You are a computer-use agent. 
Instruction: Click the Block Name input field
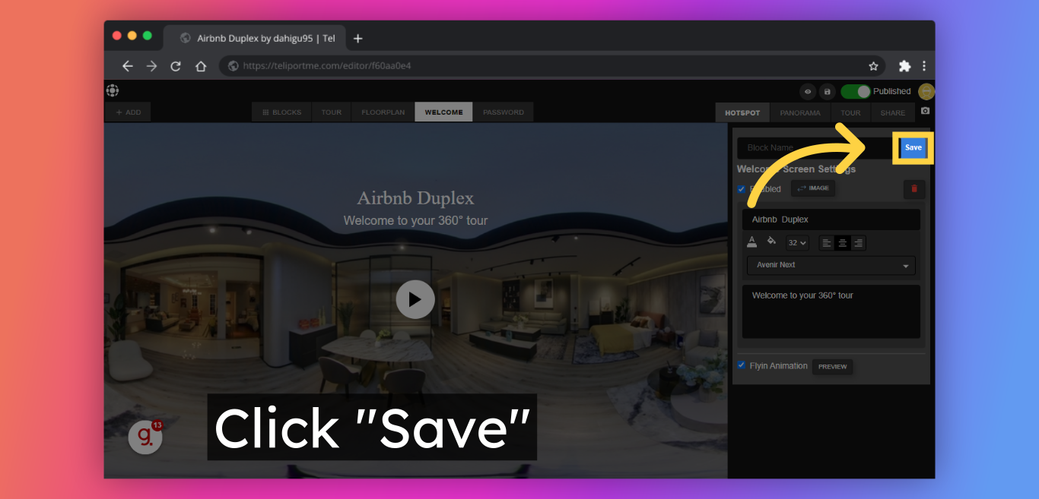(817, 148)
